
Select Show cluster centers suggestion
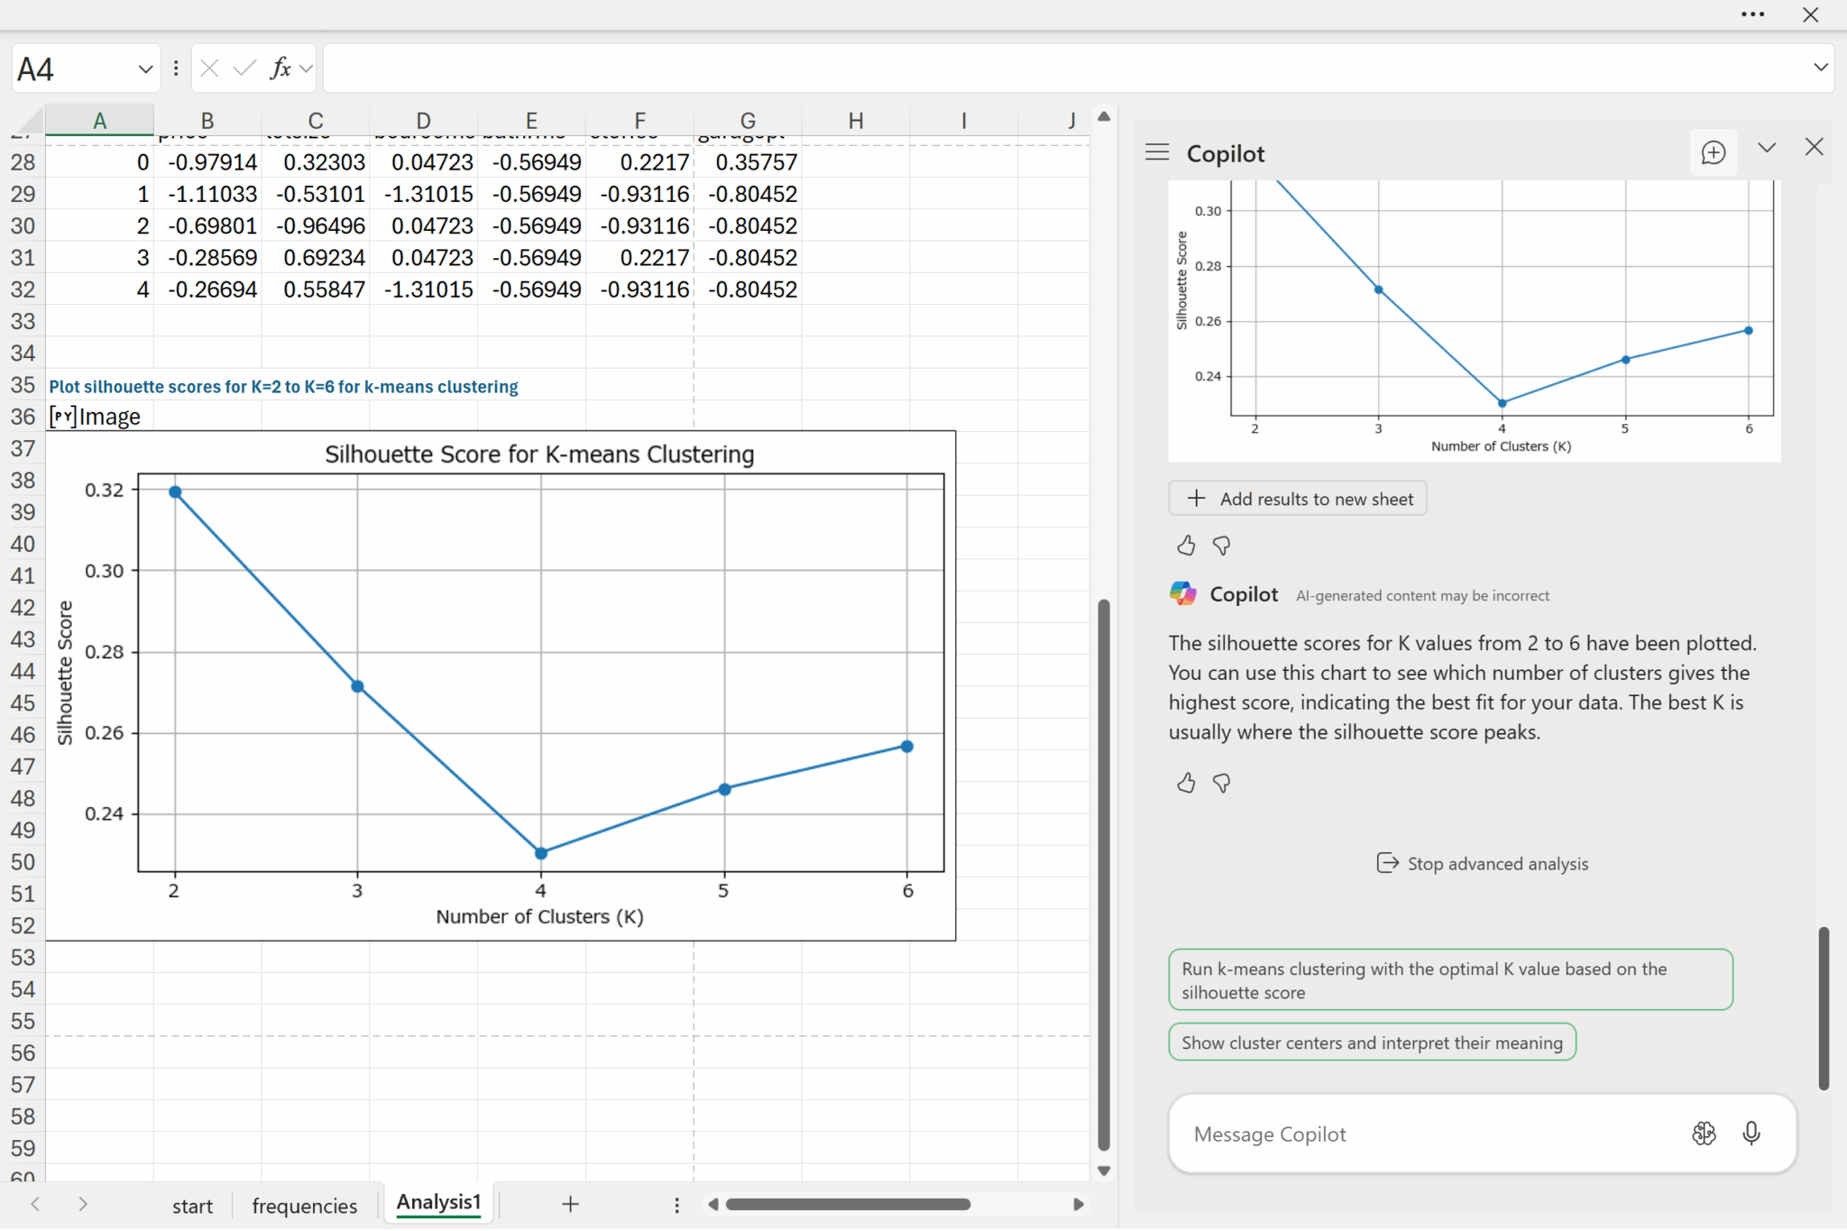point(1372,1043)
